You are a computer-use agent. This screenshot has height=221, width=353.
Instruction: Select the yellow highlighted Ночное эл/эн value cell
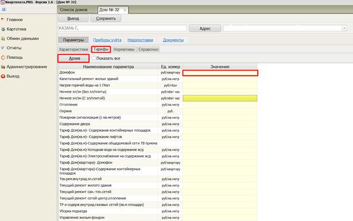coord(220,98)
